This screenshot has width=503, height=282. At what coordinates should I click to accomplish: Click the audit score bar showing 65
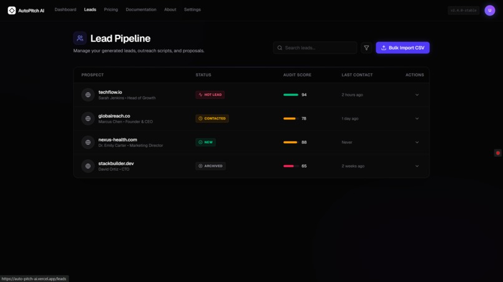(291, 166)
